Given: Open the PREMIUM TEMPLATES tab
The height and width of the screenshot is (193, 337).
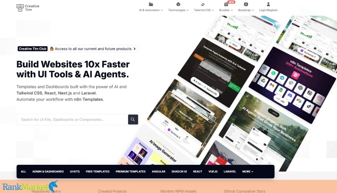Looking at the screenshot, I should pos(130,172).
